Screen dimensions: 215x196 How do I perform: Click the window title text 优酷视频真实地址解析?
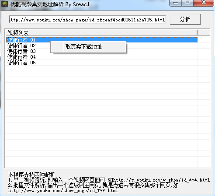(x=37, y=4)
